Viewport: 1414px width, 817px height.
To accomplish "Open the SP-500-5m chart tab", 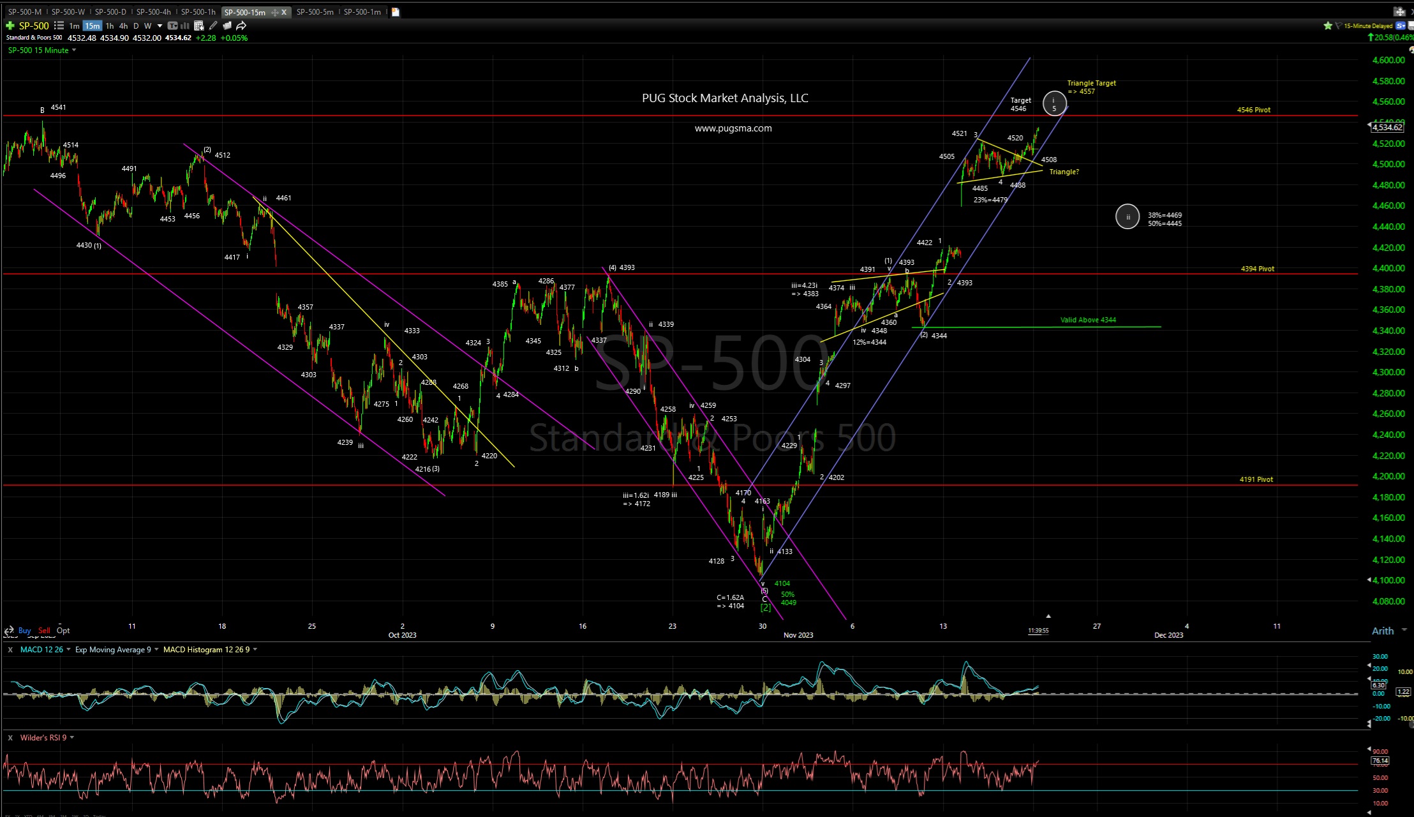I will [x=315, y=11].
